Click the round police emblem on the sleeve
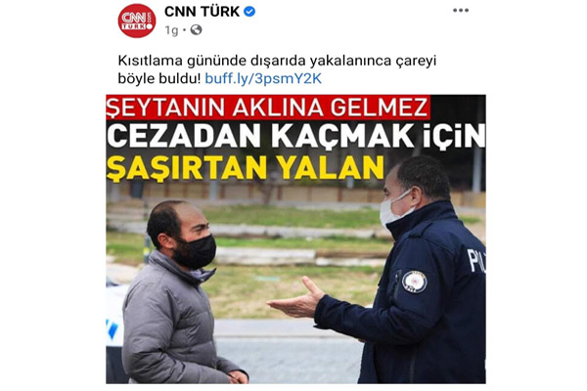 pos(414,282)
